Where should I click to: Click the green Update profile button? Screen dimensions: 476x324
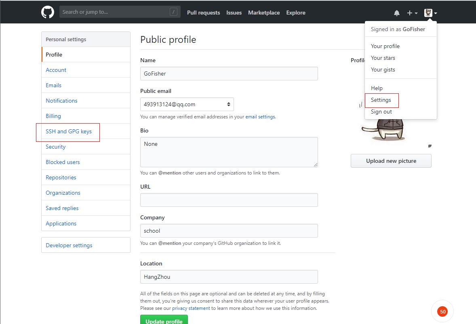[164, 320]
